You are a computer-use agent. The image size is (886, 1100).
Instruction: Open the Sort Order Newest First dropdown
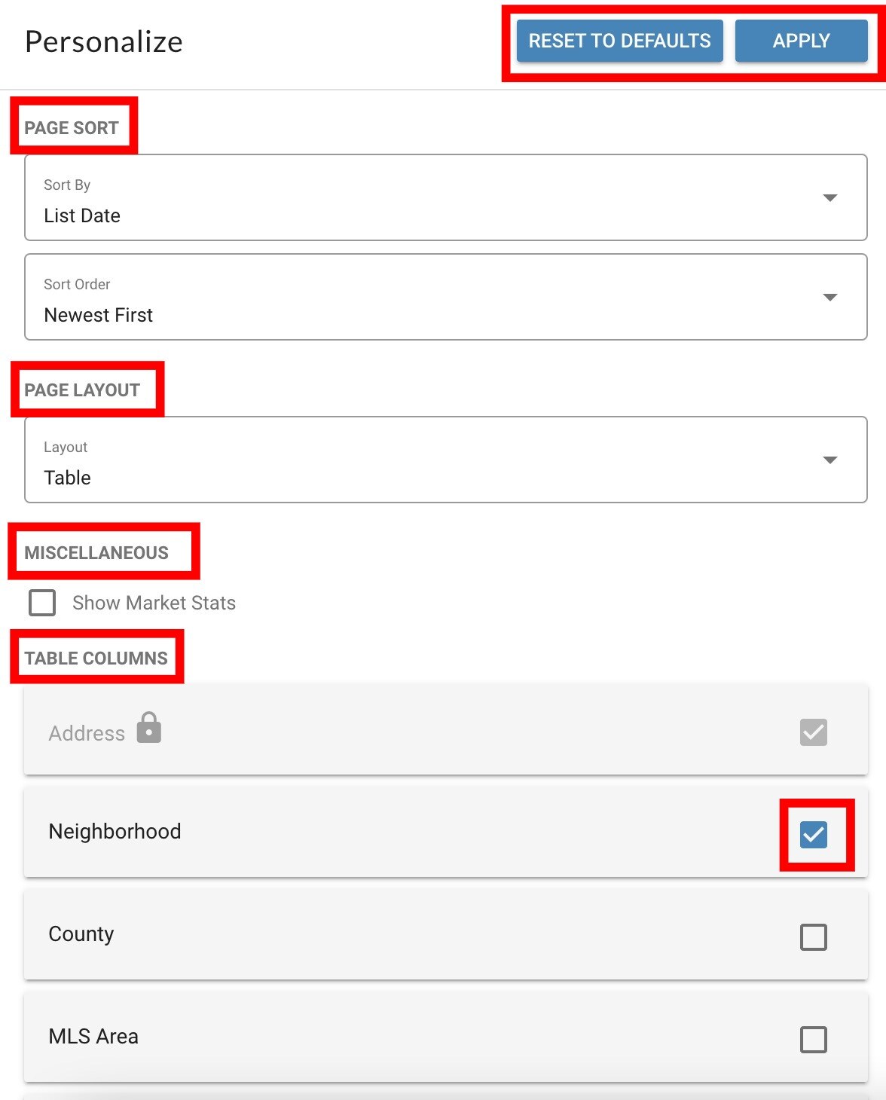click(x=446, y=298)
